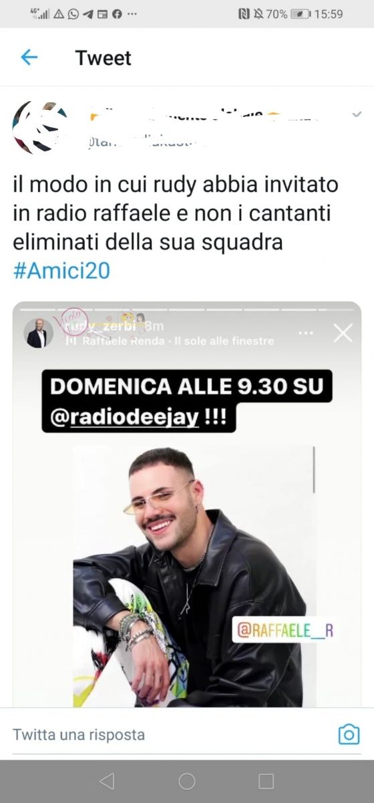Tap the story progress bar segments
Screen dimensions: 374x803
[187, 310]
